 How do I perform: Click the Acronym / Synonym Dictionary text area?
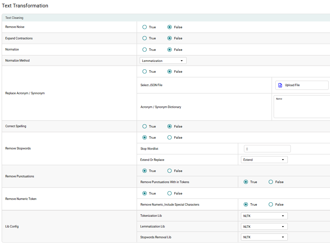pos(302,107)
